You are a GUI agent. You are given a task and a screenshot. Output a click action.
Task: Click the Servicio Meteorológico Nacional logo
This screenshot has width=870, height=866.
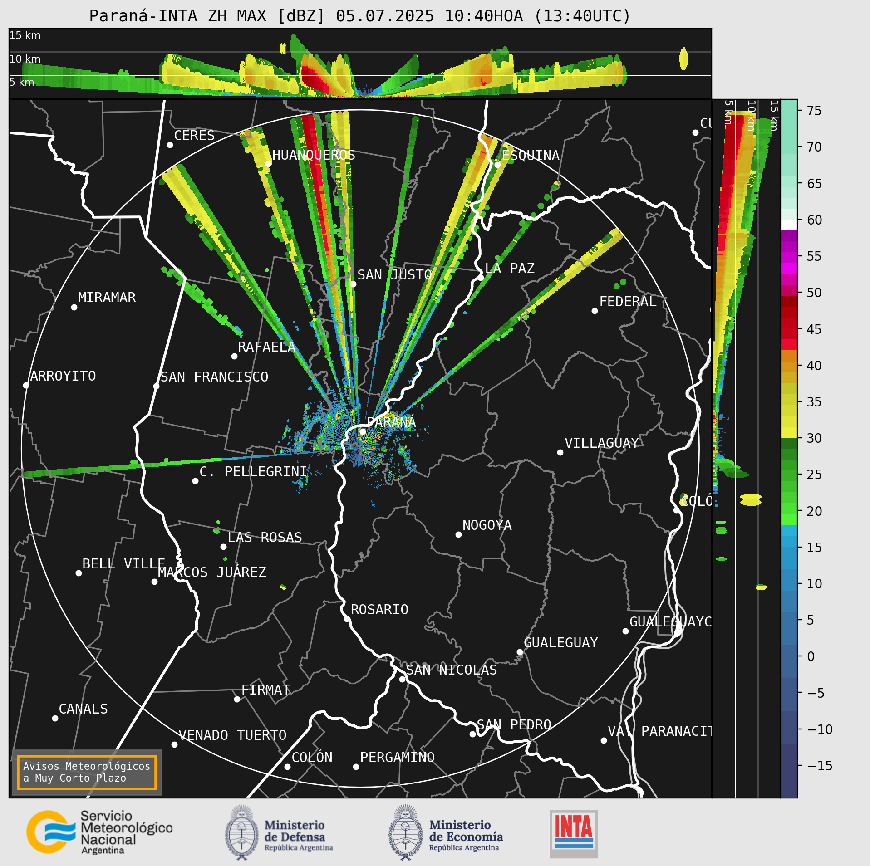99,832
